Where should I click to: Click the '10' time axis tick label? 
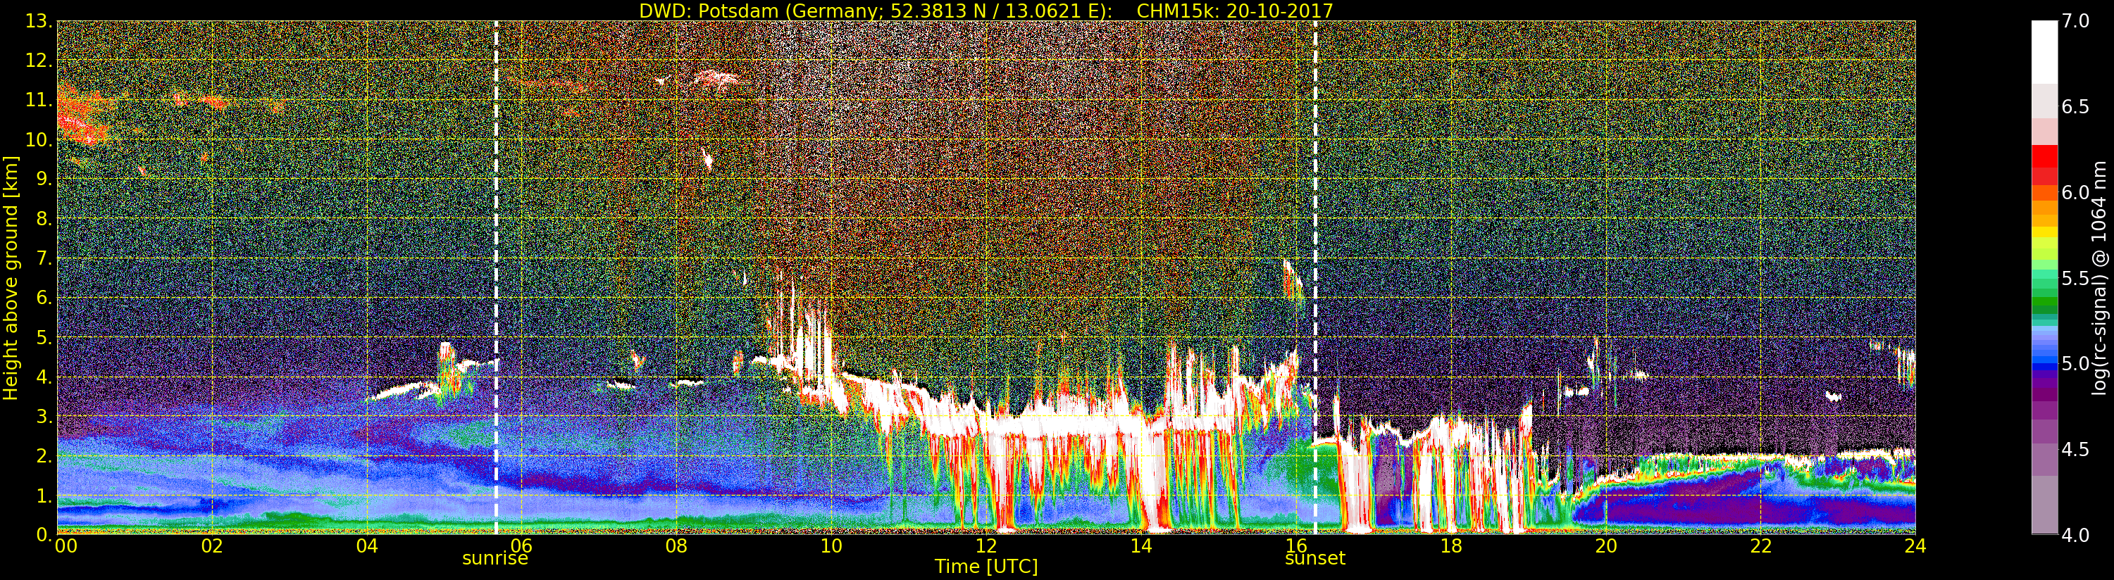point(831,546)
